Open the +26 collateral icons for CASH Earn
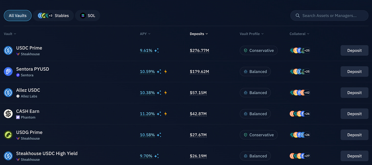372x165 pixels. [x=300, y=114]
